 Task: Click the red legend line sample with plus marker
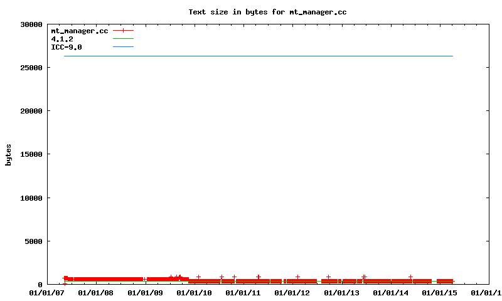(124, 31)
